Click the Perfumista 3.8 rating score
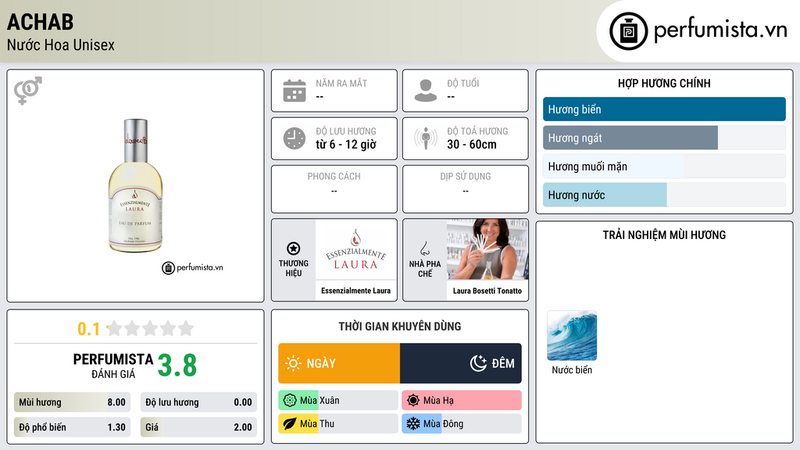 point(177,366)
